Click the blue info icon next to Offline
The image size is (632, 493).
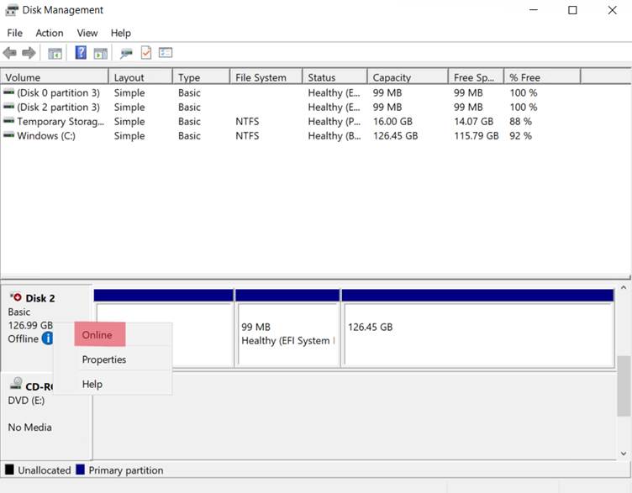[47, 338]
